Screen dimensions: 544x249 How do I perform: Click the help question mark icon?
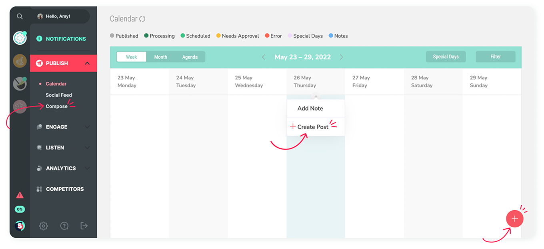point(64,226)
